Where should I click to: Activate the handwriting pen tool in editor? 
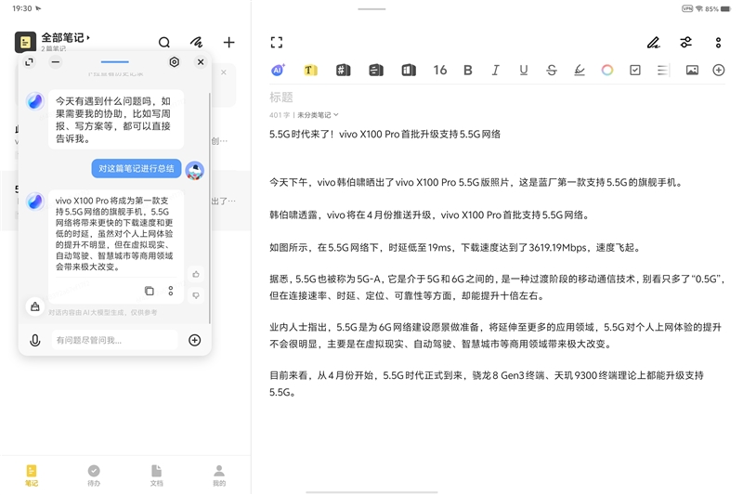(654, 43)
